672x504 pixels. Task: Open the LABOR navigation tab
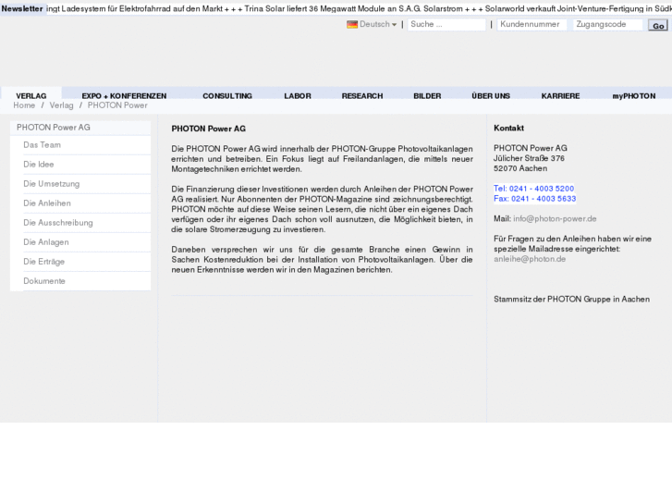click(x=298, y=95)
